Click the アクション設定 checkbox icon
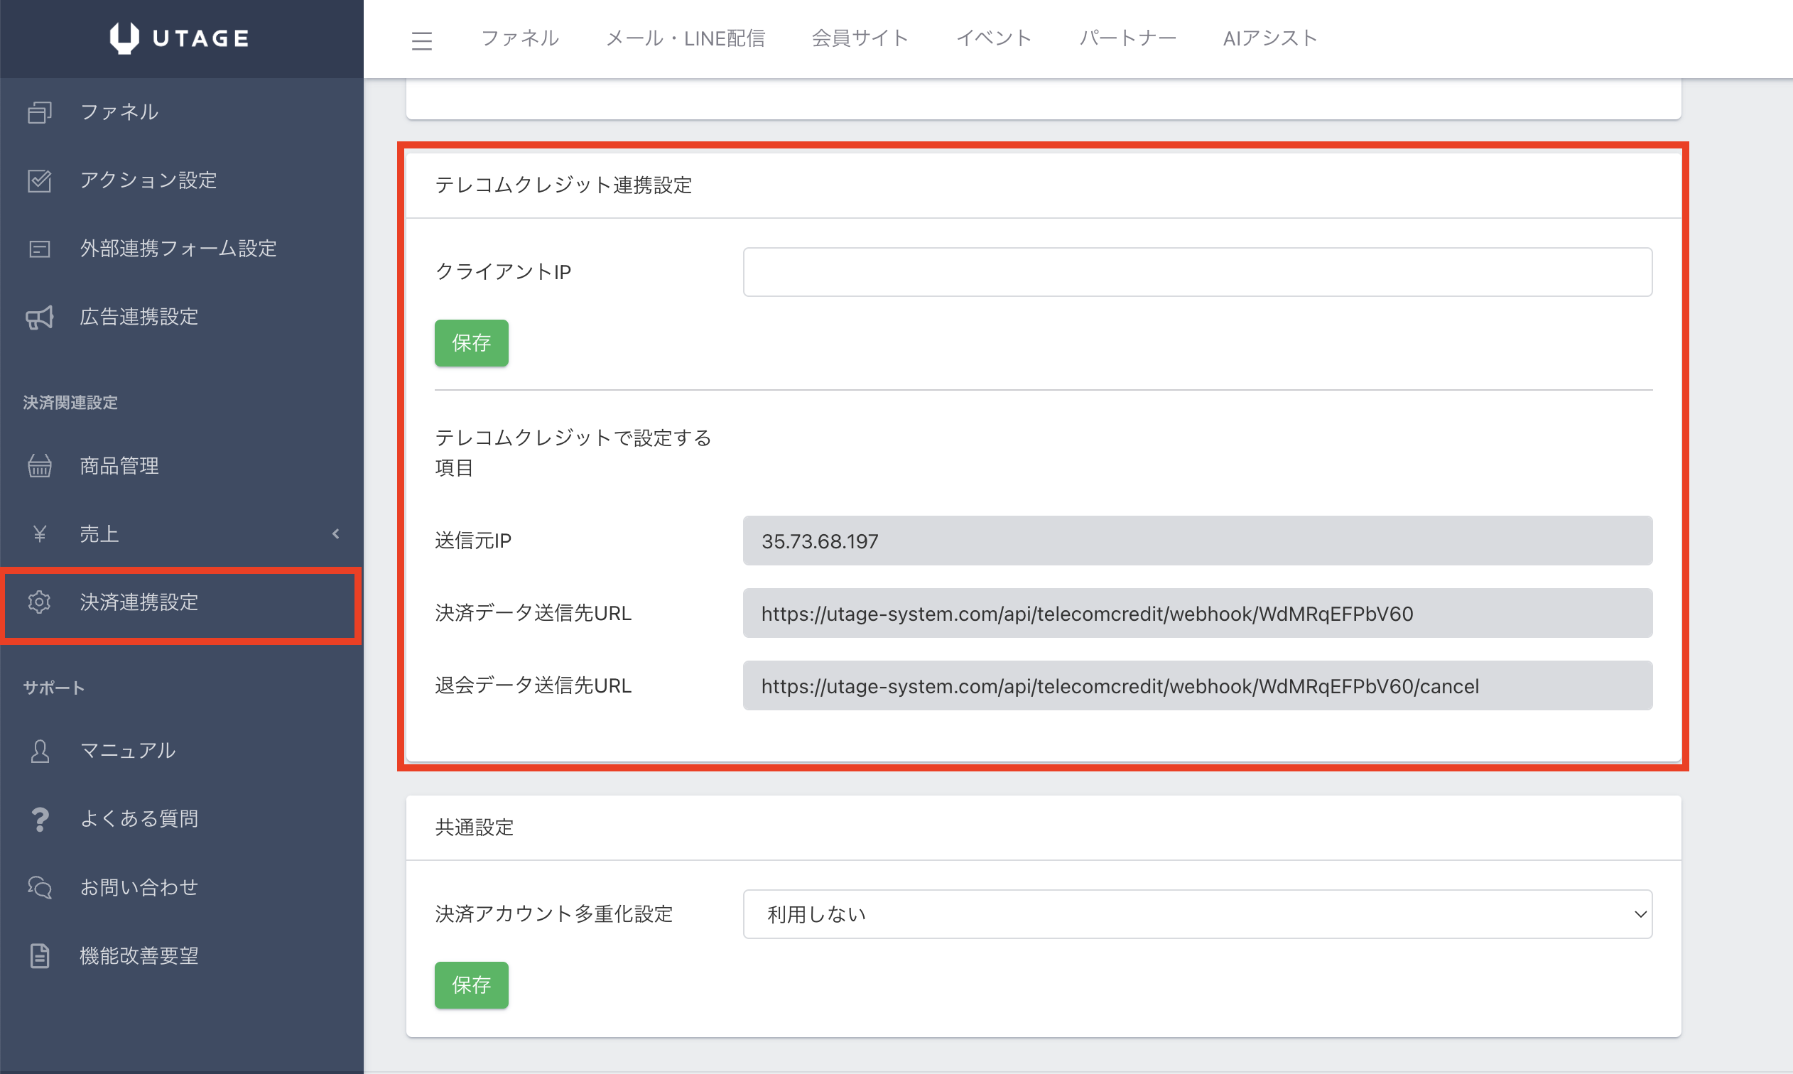Image resolution: width=1793 pixels, height=1074 pixels. coord(40,180)
